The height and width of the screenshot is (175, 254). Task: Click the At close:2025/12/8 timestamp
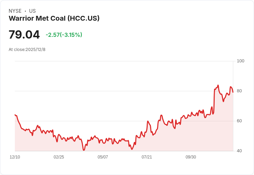click(27, 49)
